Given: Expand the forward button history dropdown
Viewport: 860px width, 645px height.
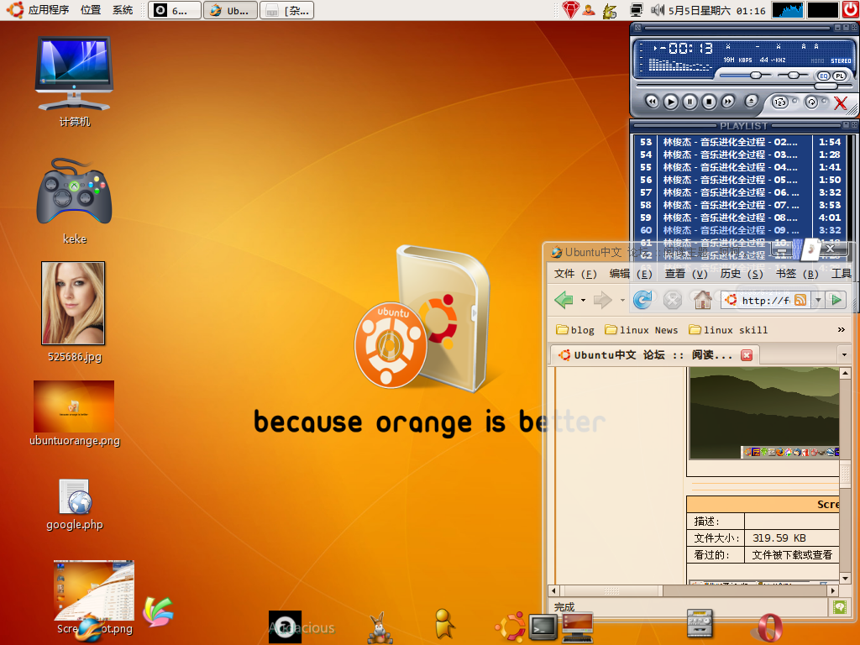Looking at the screenshot, I should 622,301.
